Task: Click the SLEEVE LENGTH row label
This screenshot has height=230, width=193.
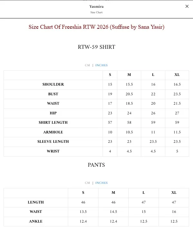Action: (53, 141)
